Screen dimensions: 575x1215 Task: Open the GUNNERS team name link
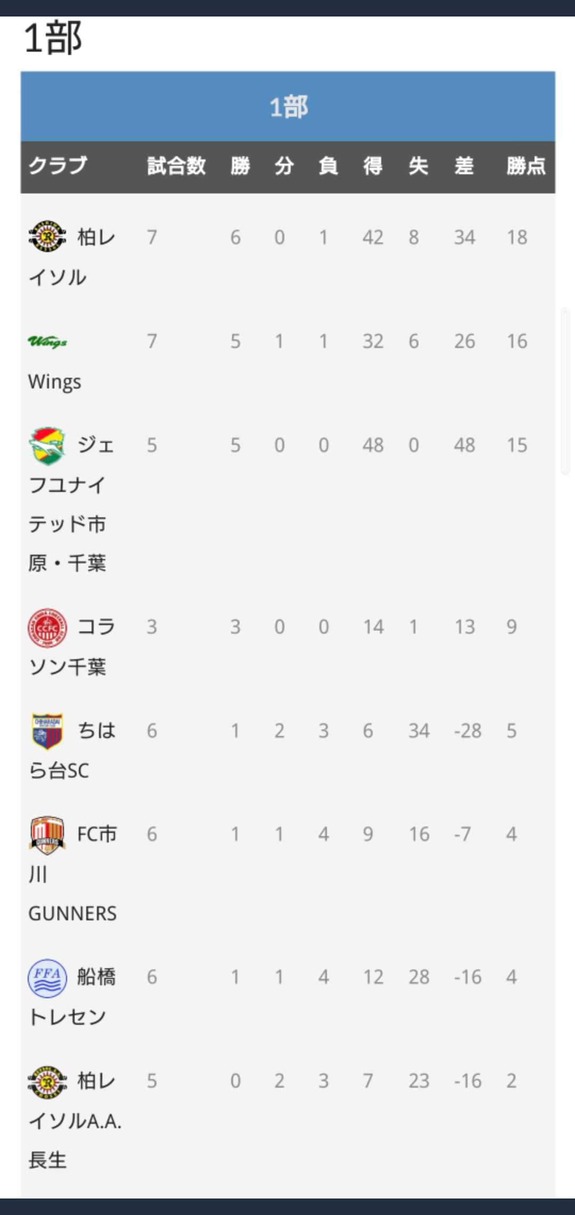coord(72,913)
